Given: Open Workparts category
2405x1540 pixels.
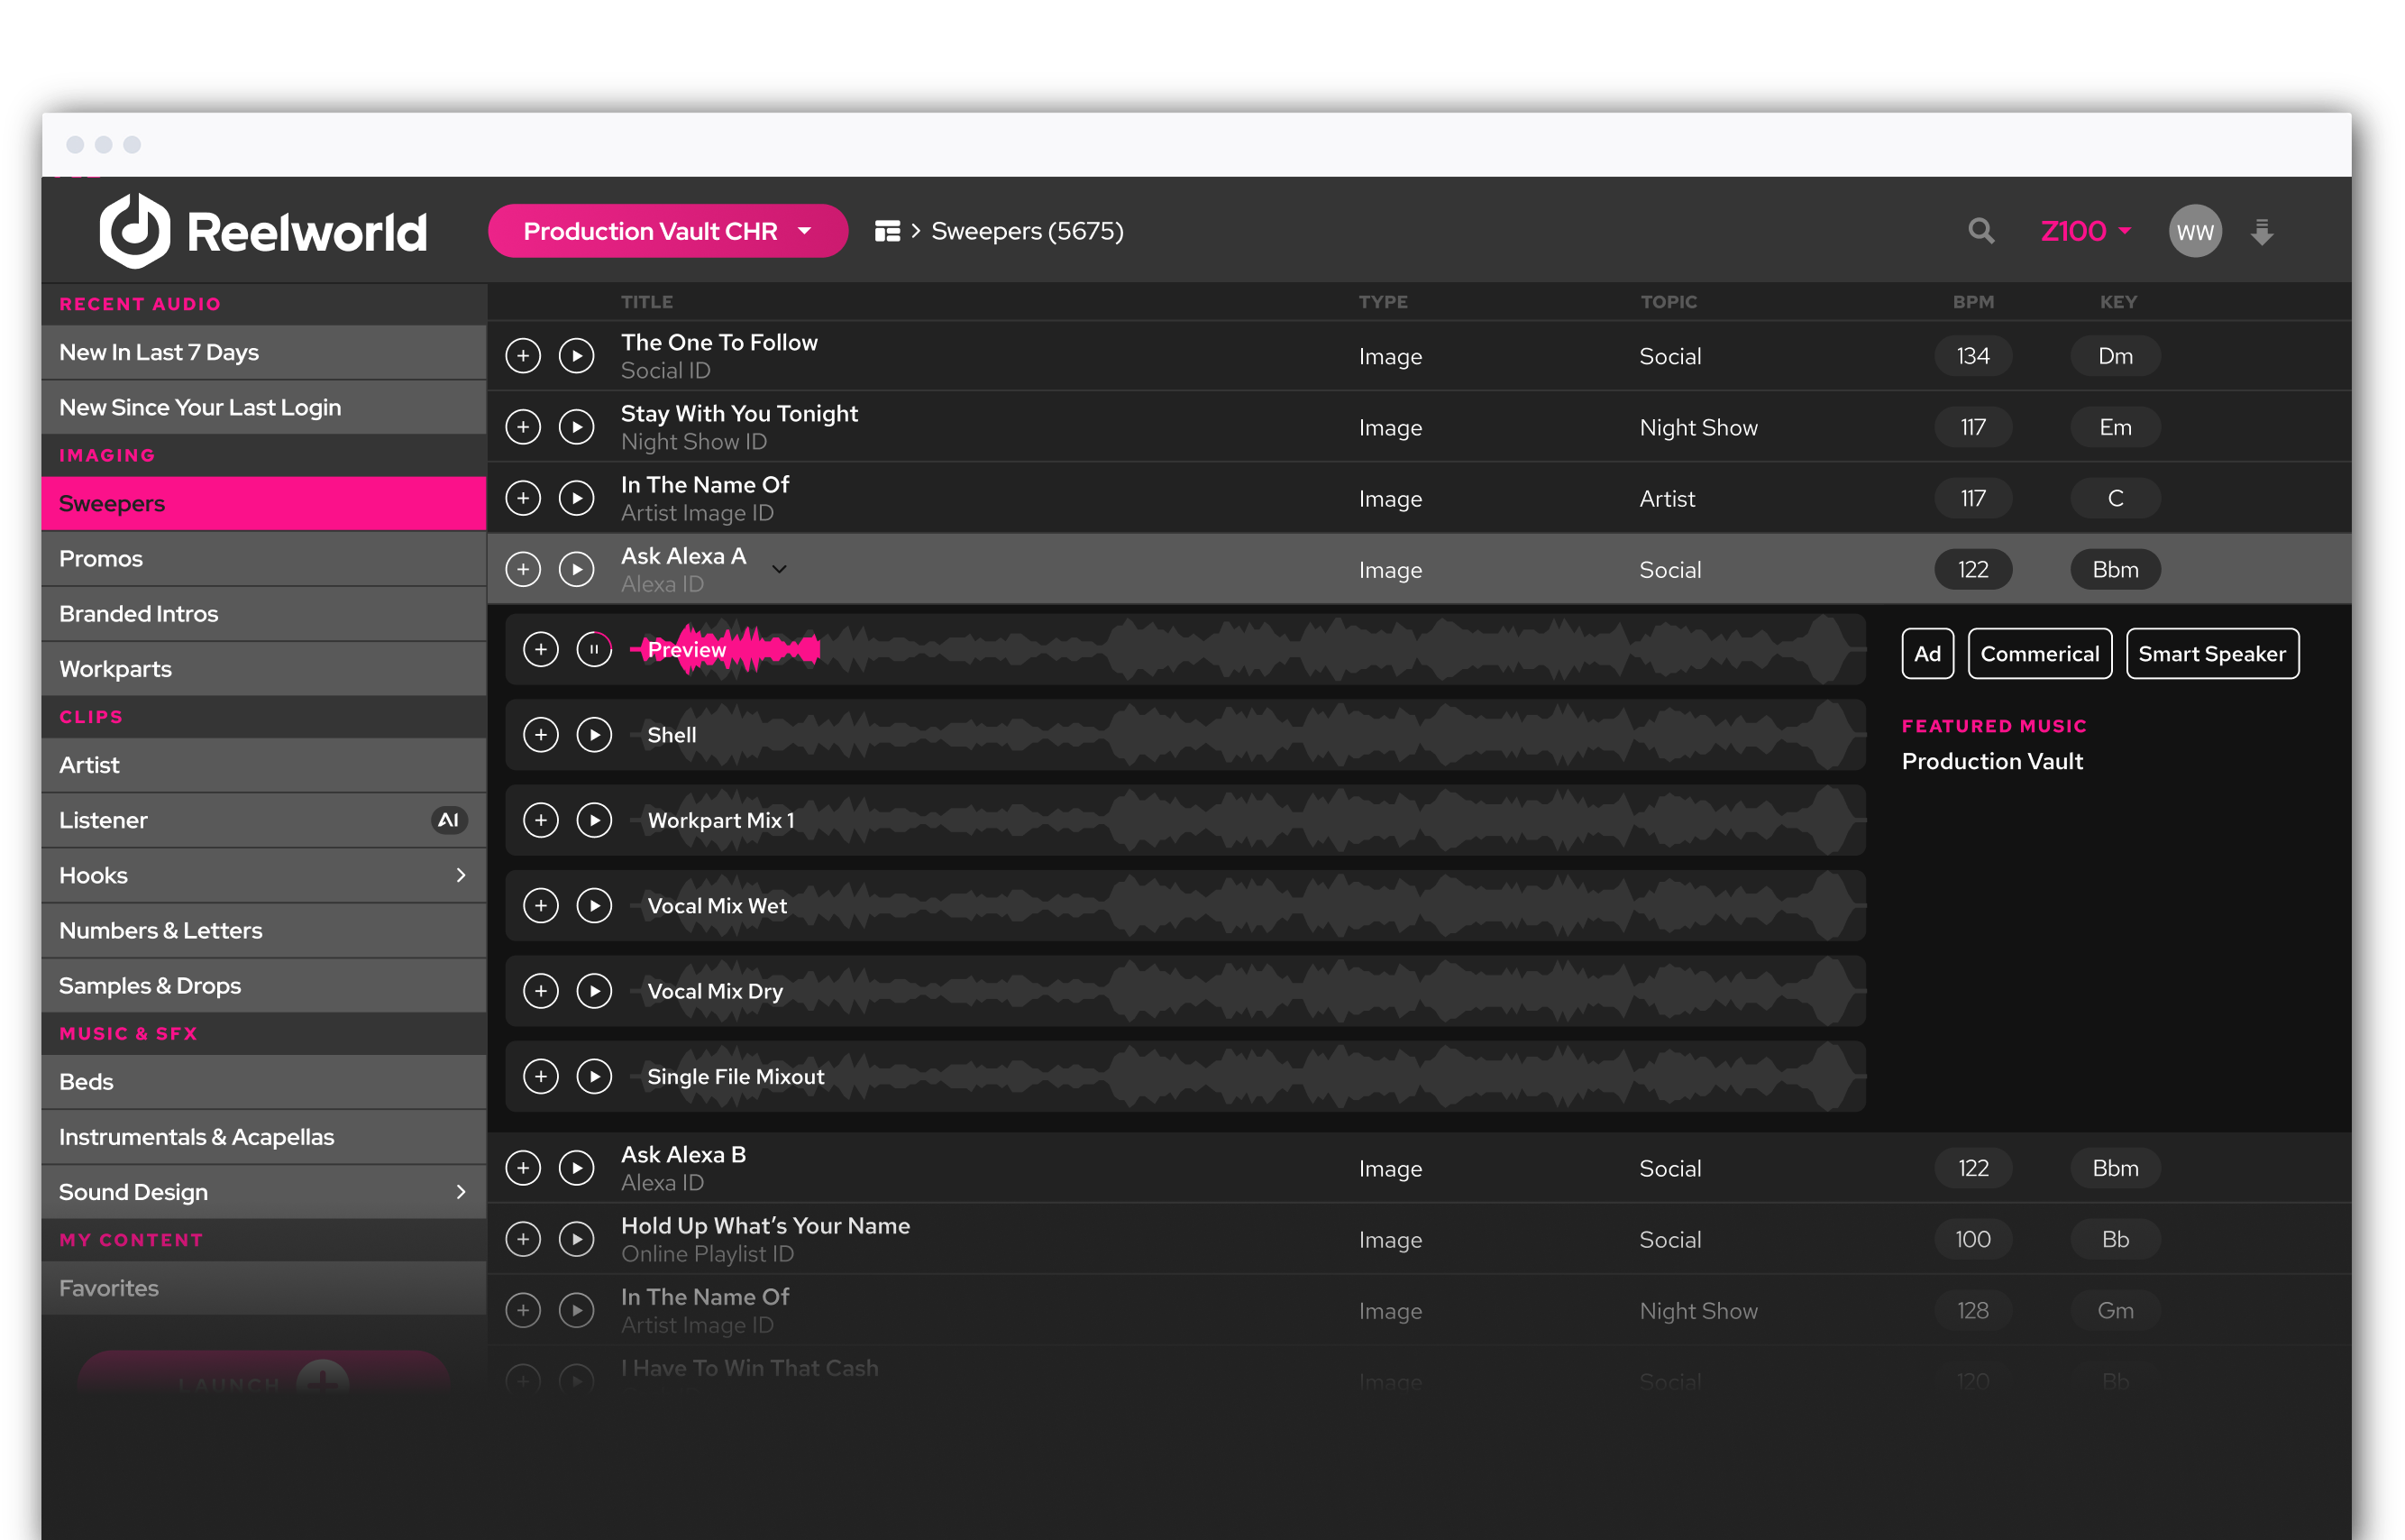Looking at the screenshot, I should [x=264, y=668].
